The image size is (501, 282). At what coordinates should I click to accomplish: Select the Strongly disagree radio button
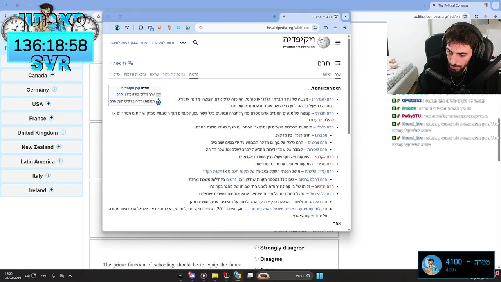[257, 248]
